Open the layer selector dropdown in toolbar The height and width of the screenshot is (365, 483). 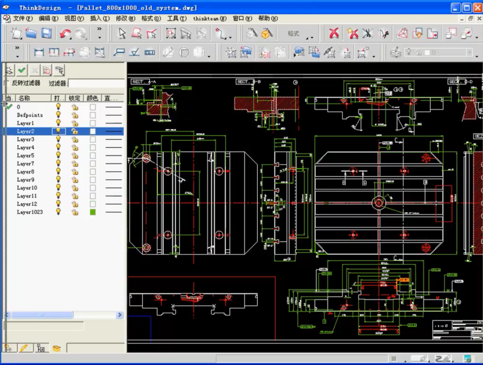[469, 52]
